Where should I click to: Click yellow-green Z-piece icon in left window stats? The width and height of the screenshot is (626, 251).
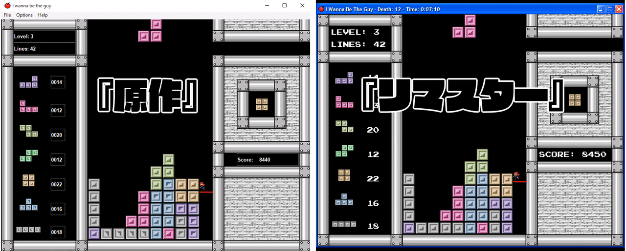pyautogui.click(x=28, y=131)
